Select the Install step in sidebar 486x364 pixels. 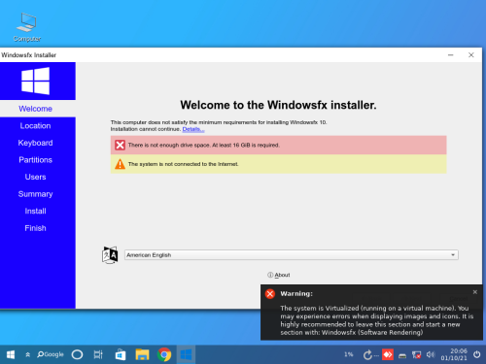[x=35, y=211]
